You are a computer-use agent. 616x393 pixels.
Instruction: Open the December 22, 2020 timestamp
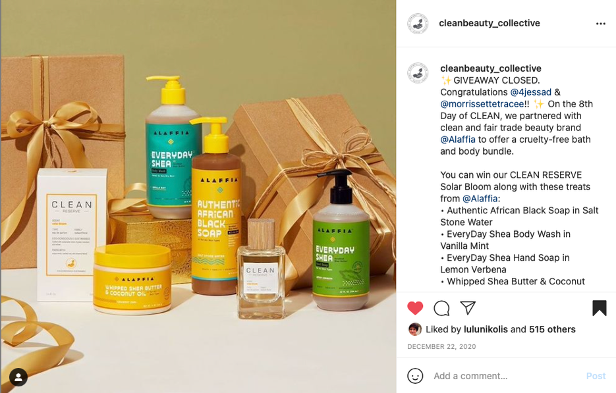pos(441,347)
